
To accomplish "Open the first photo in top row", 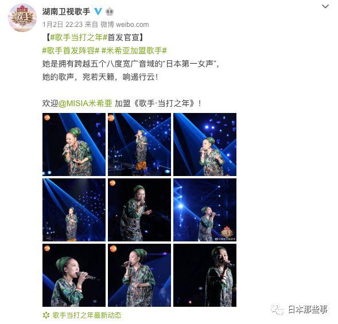I will click(x=74, y=145).
